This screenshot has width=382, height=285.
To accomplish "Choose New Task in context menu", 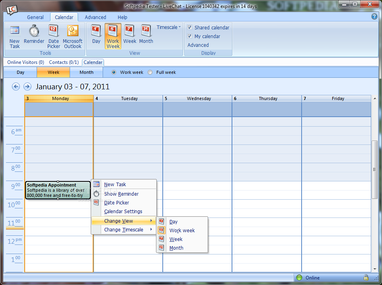I will [124, 185].
